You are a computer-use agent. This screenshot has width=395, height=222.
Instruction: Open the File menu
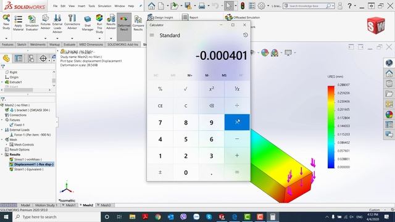55,6
